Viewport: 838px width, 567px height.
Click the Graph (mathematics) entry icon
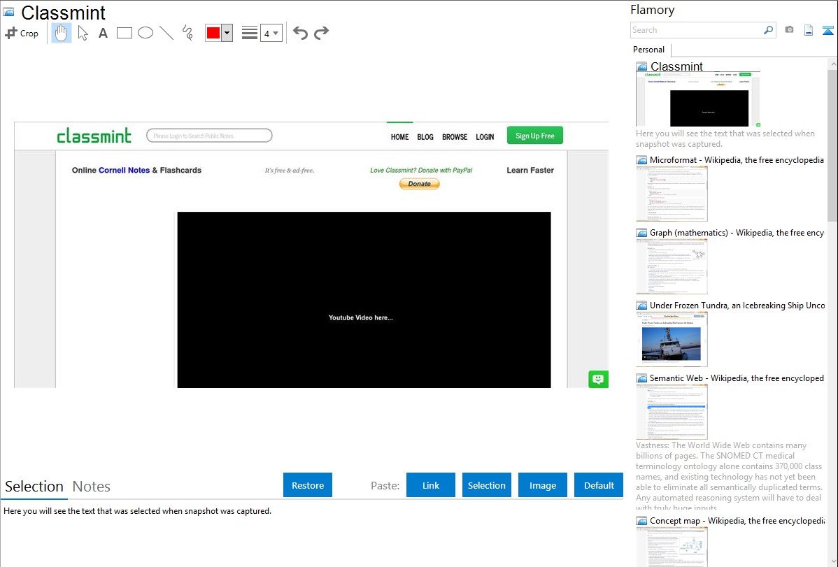click(x=641, y=233)
